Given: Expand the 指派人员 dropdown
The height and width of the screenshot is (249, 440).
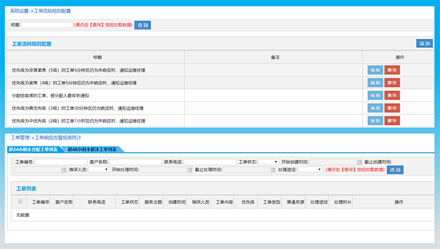Looking at the screenshot, I should (x=99, y=170).
